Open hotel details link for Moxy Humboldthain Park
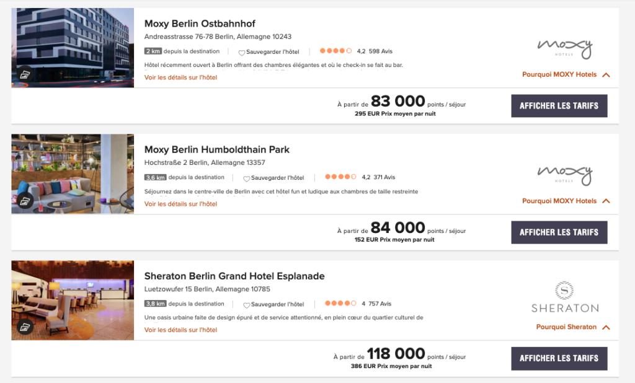The width and height of the screenshot is (635, 383). point(180,204)
